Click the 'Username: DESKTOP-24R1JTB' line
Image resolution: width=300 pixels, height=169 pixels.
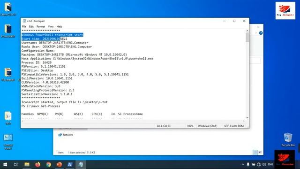(x=55, y=43)
